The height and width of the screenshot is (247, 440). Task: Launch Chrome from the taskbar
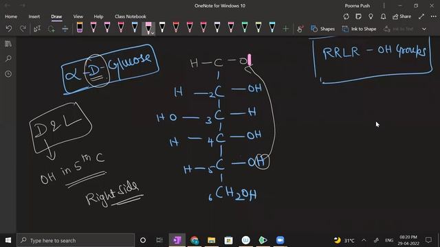point(195,240)
